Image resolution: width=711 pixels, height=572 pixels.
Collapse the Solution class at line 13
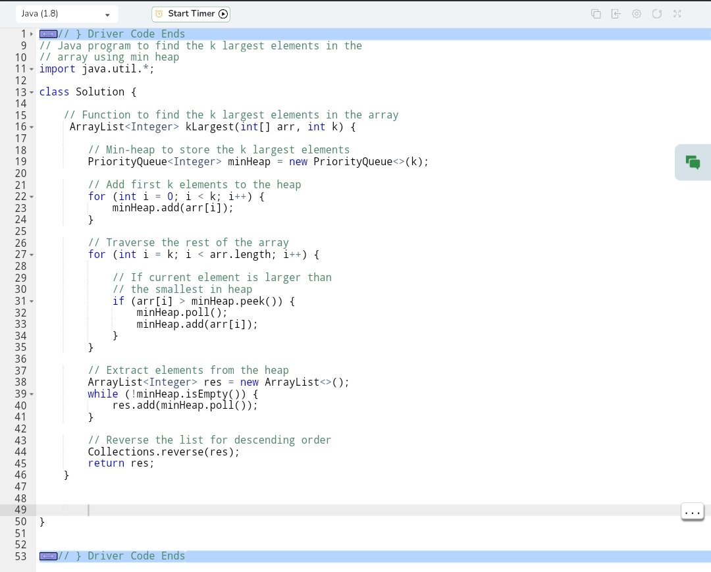(32, 92)
